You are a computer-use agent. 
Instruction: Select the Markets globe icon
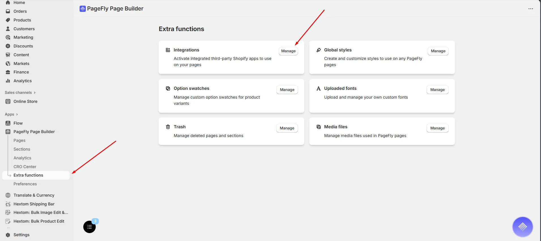point(8,64)
